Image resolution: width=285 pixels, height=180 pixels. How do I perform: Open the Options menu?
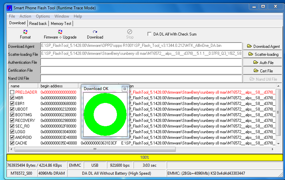(x=43, y=16)
